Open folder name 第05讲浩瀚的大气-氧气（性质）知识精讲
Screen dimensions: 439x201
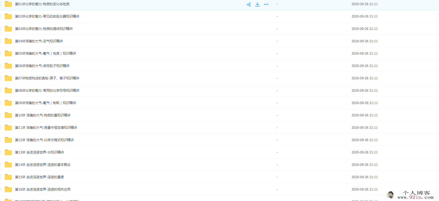[x=45, y=54]
